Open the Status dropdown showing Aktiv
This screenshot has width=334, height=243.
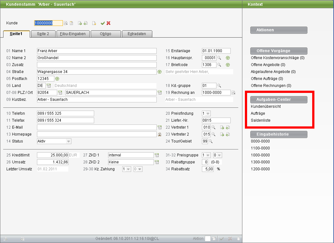[54, 141]
